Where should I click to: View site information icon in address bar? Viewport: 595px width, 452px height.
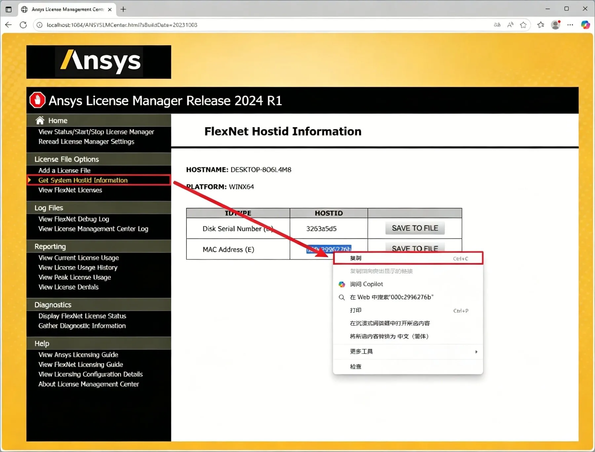click(x=40, y=25)
